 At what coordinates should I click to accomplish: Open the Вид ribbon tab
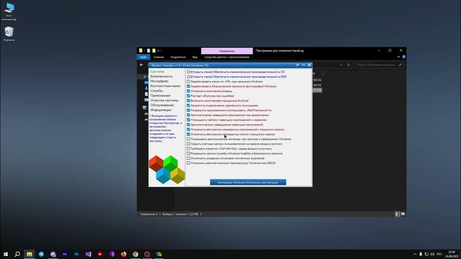195,57
